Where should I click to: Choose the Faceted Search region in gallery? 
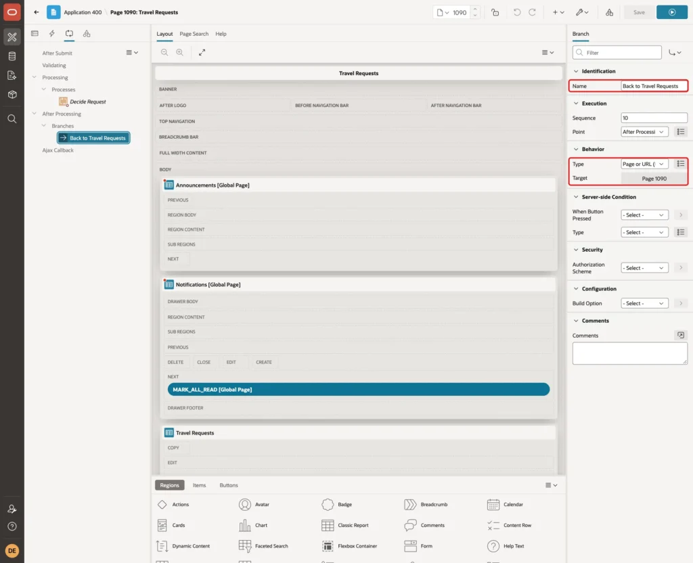[x=263, y=546]
